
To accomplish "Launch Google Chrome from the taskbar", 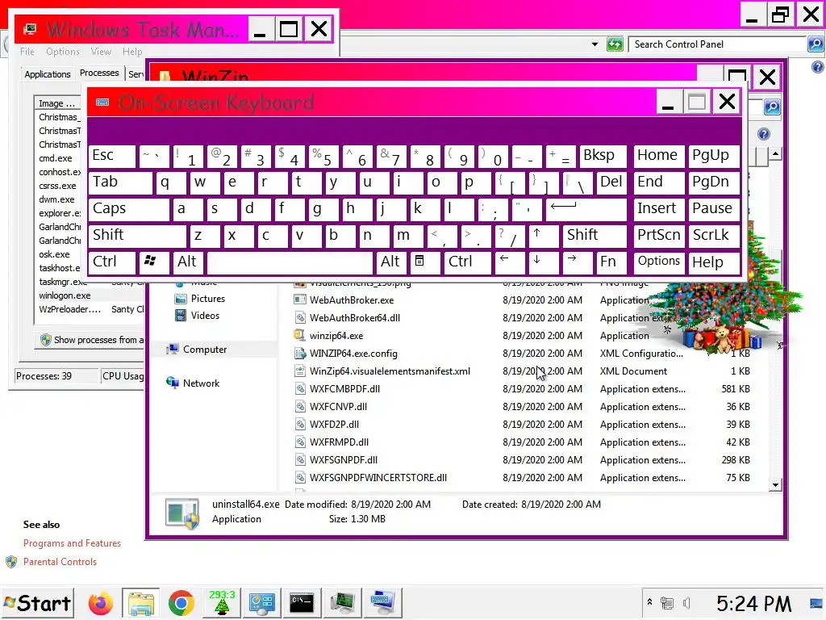I will pyautogui.click(x=181, y=603).
